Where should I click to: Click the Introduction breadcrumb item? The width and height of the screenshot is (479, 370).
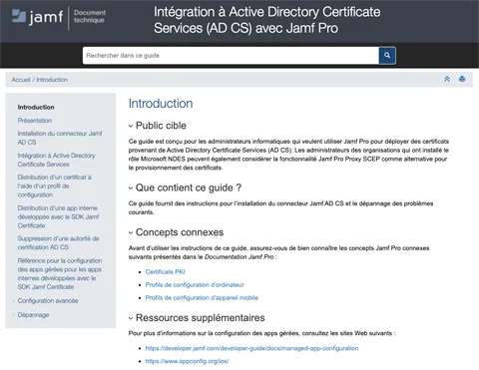(52, 80)
